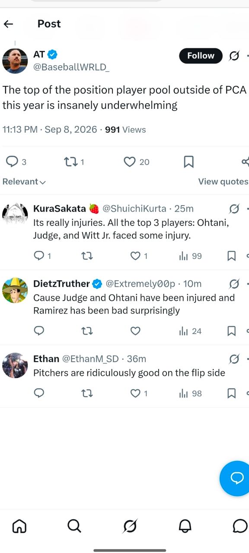The height and width of the screenshot is (553, 249).
Task: Repost KuraSakata's reply
Action: 87,256
